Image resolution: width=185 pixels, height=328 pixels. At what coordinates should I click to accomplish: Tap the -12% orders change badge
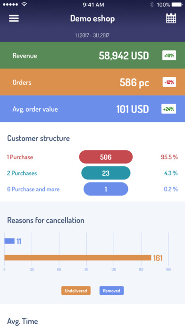tap(169, 82)
